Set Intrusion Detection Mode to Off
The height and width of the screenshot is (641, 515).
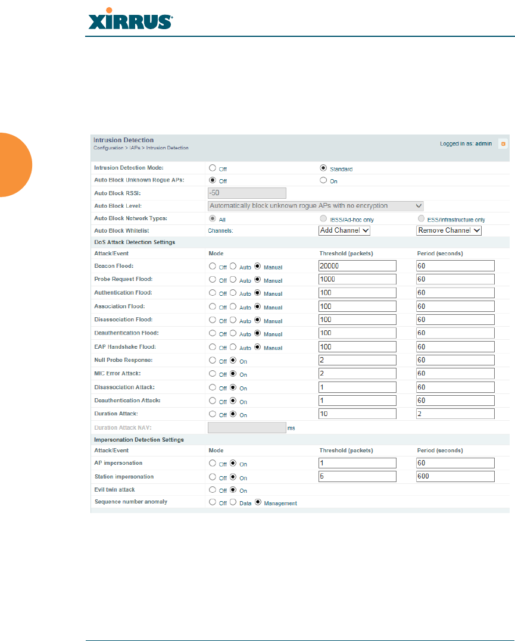click(213, 168)
